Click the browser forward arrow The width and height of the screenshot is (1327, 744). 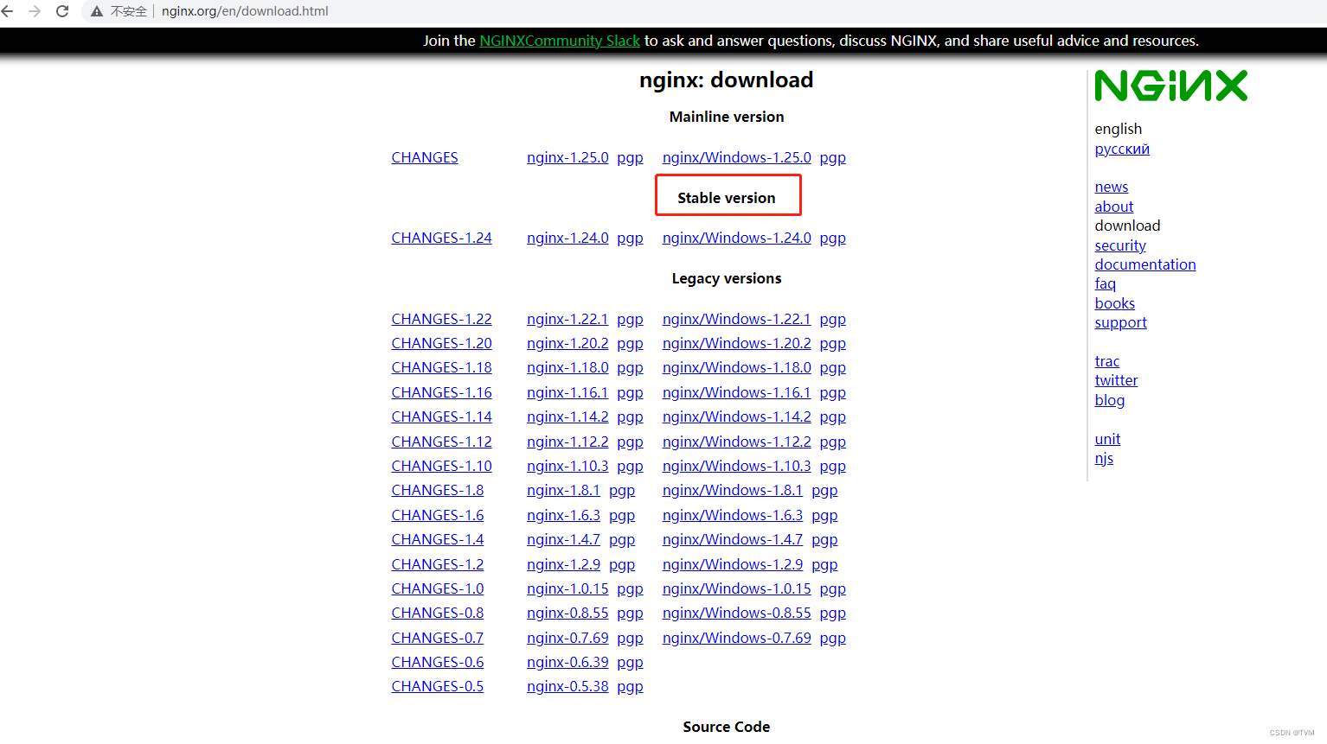coord(35,11)
